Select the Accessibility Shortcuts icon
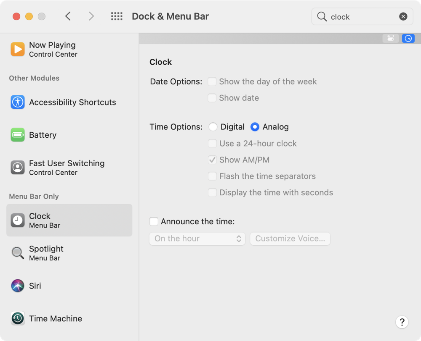The height and width of the screenshot is (341, 421). coord(18,102)
